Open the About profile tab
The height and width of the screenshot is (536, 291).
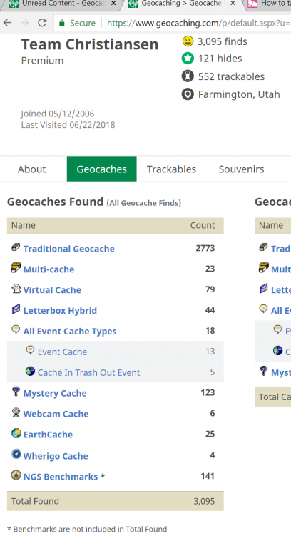(x=31, y=169)
